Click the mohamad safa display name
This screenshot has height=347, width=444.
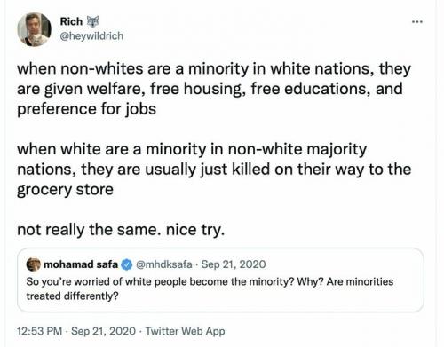click(x=81, y=264)
